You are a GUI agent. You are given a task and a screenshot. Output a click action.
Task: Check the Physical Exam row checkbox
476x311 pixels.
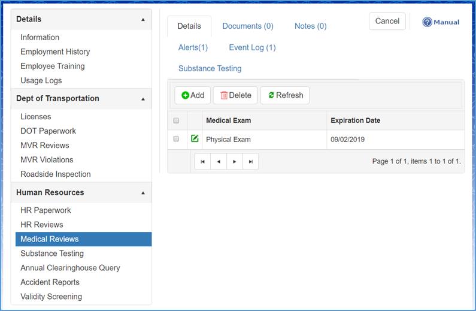[x=176, y=139]
